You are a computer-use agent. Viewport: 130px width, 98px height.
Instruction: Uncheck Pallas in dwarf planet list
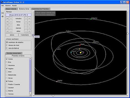click(x=7, y=81)
